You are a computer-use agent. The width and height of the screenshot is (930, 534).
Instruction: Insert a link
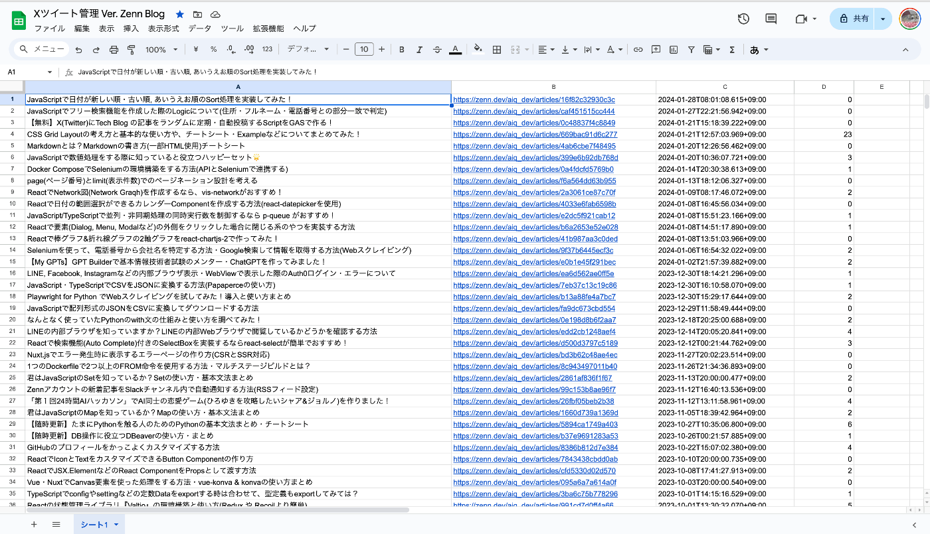638,50
